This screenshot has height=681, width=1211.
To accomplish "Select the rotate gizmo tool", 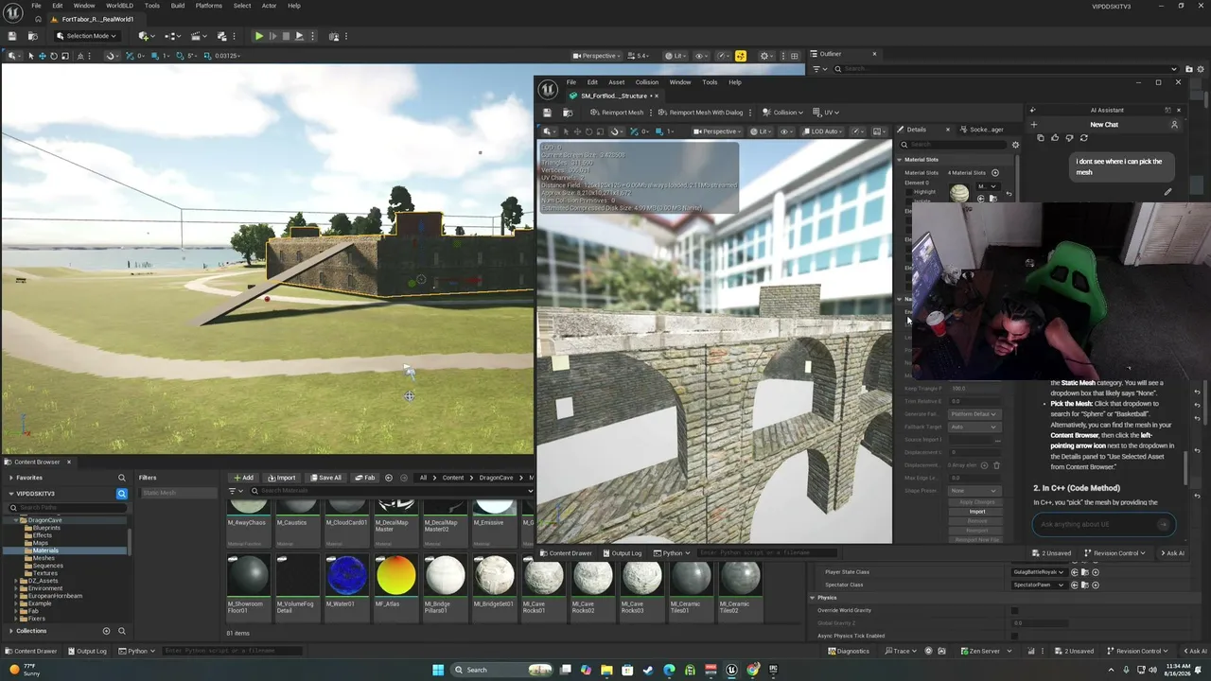I will [x=53, y=56].
